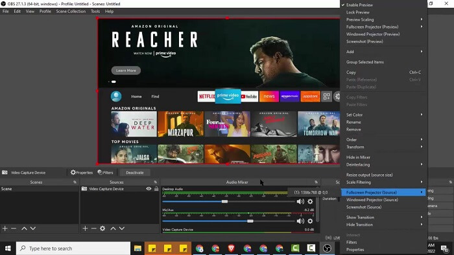Expand the Set Color submenu
The image size is (454, 255).
[384, 115]
